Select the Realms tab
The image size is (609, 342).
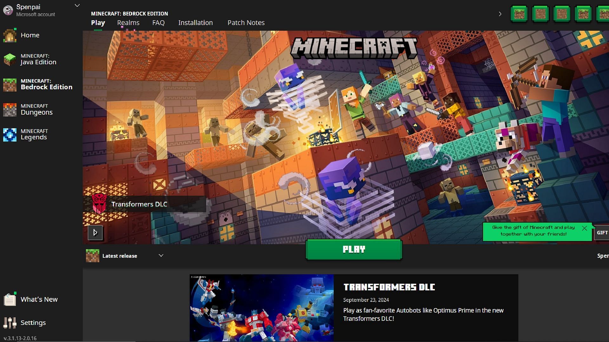128,22
